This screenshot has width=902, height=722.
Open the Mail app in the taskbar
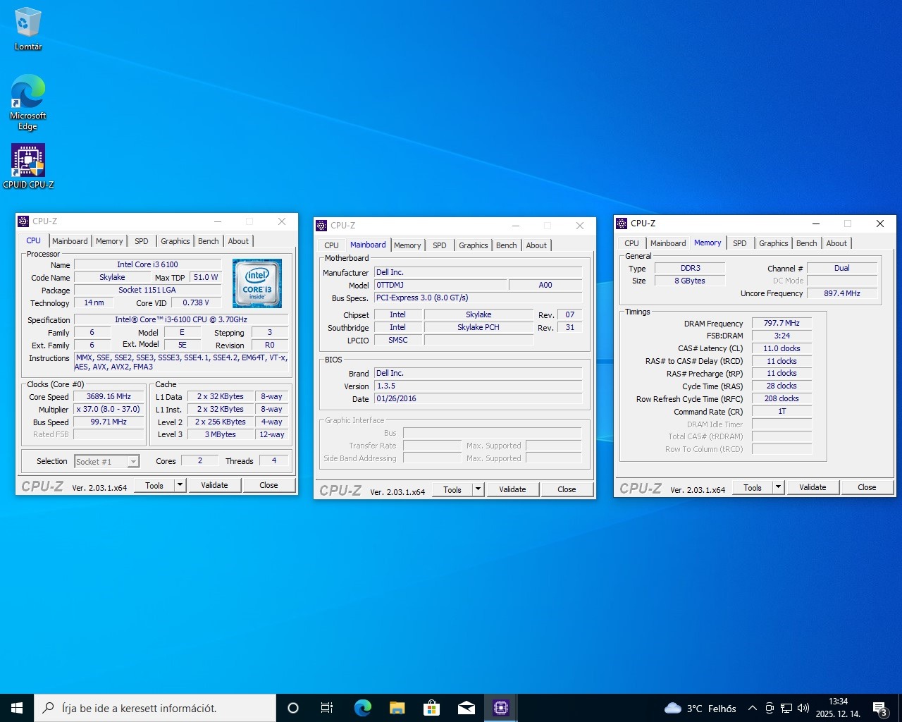[466, 708]
